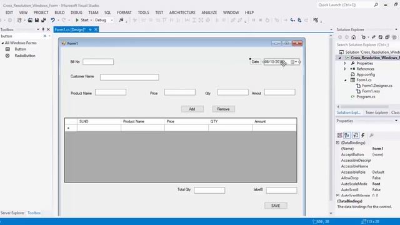Collapse the Form1.cs node in Solution Explorer

[346, 80]
